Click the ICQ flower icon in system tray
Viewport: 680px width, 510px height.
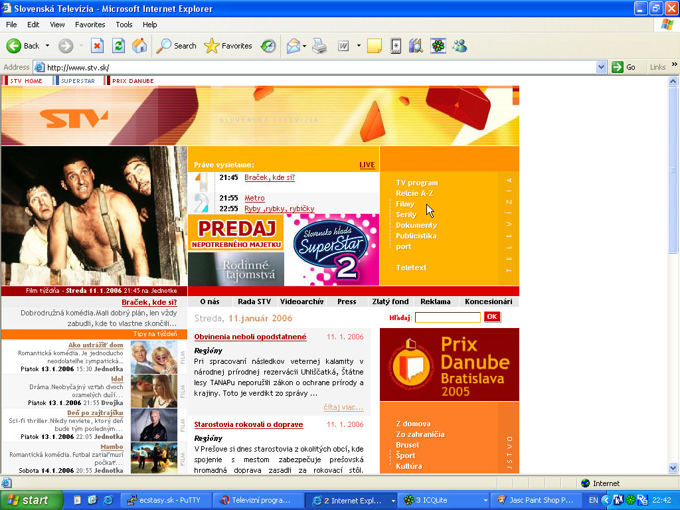click(x=630, y=500)
